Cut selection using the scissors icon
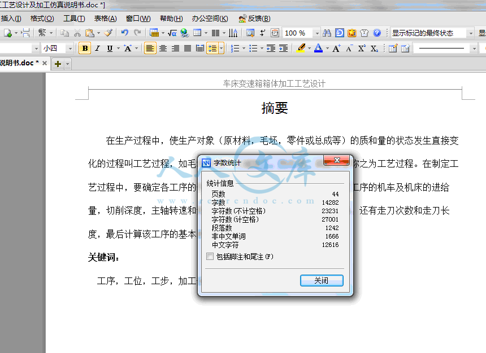This screenshot has height=353, width=486. click(x=77, y=33)
